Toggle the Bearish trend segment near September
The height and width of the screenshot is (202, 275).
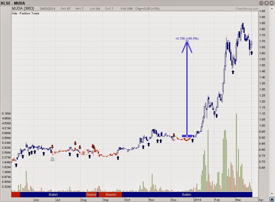111,195
